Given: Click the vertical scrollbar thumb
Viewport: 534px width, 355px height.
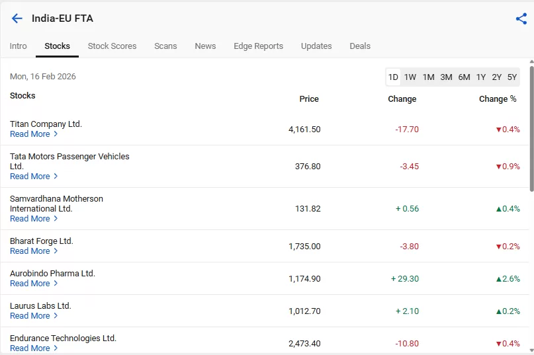Looking at the screenshot, I should pyautogui.click(x=531, y=129).
